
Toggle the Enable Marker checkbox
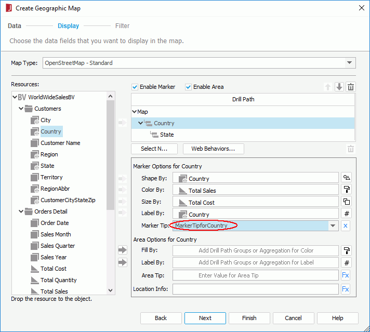[x=135, y=87]
